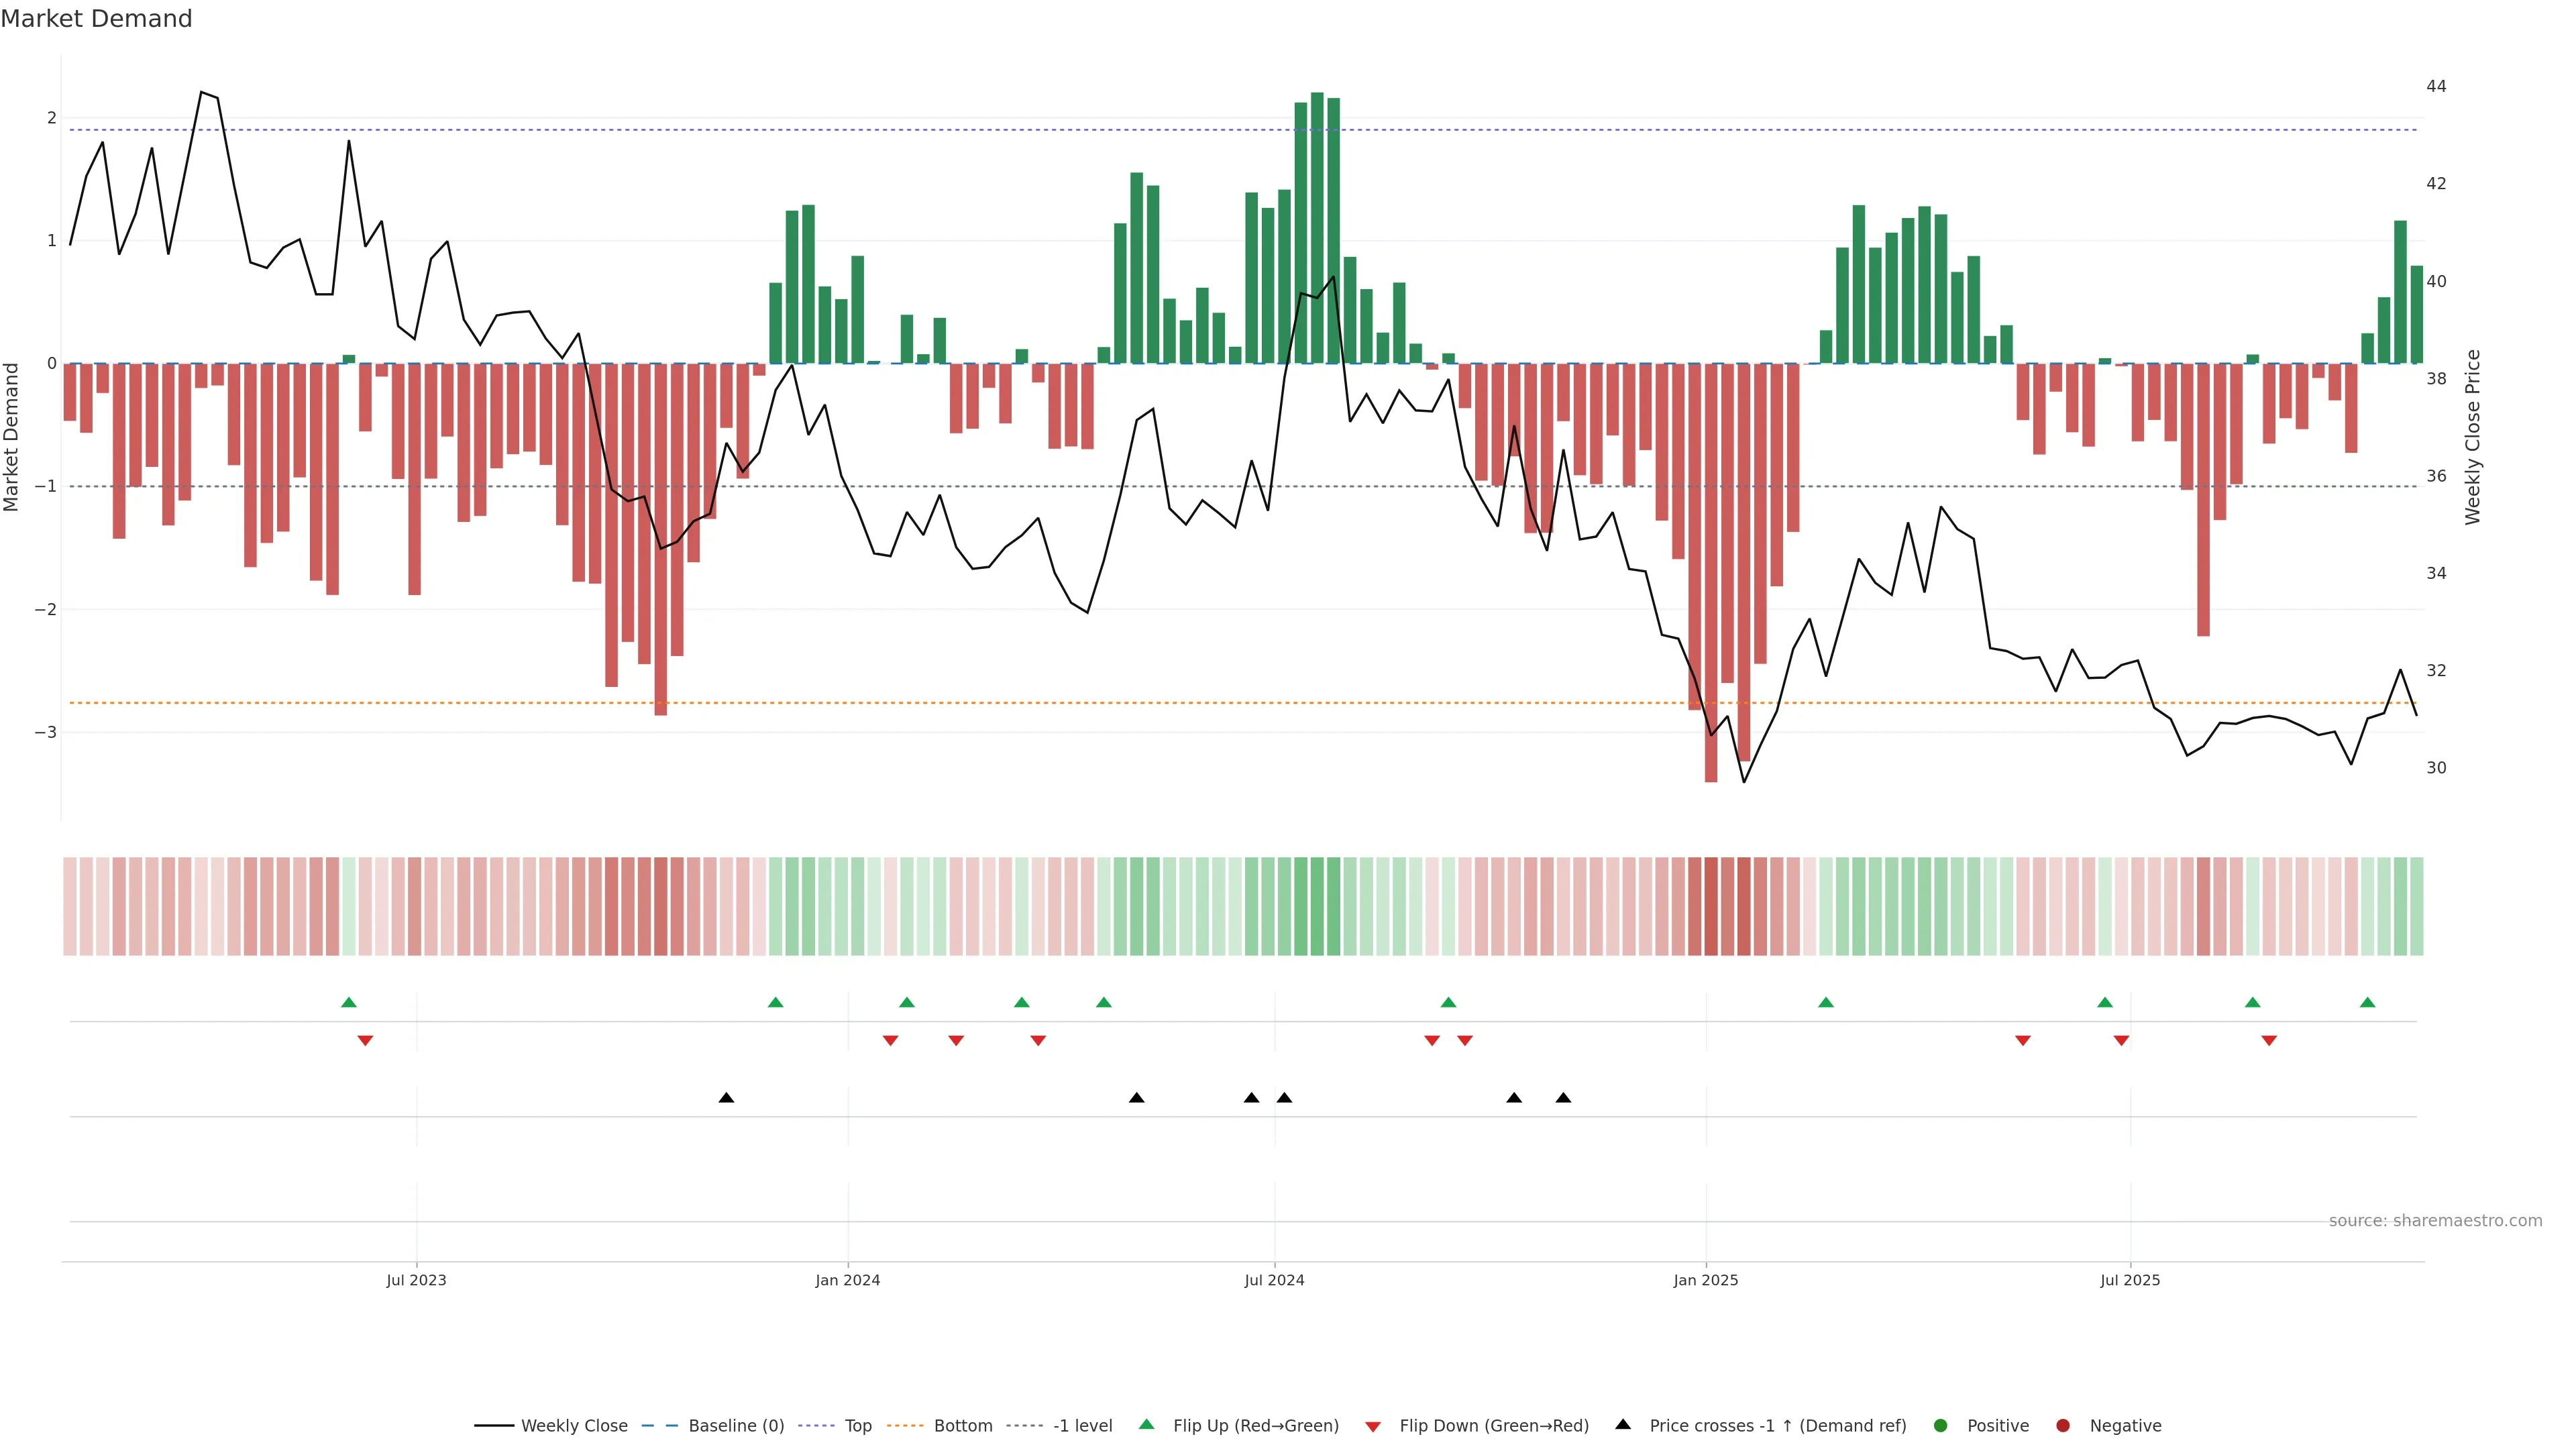Click the source sharemaestro.com text
The image size is (2576, 1449).
[2435, 1220]
